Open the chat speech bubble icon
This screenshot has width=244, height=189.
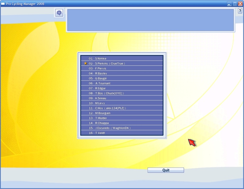pos(59,13)
